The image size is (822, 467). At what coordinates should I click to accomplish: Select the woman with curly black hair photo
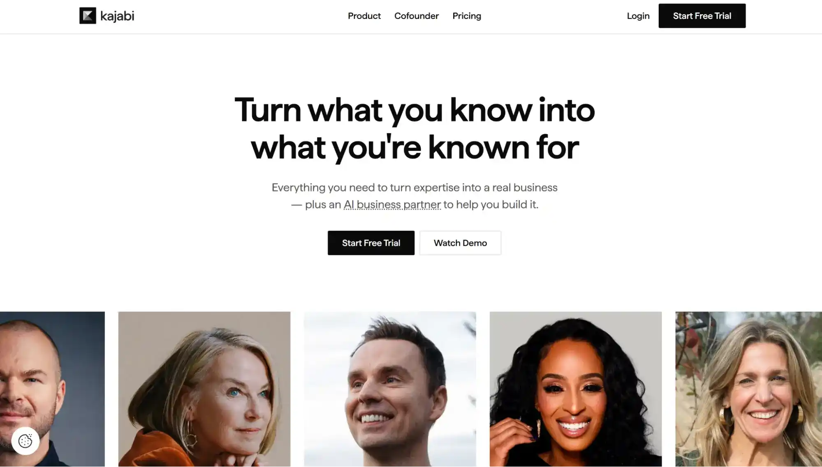pyautogui.click(x=576, y=389)
